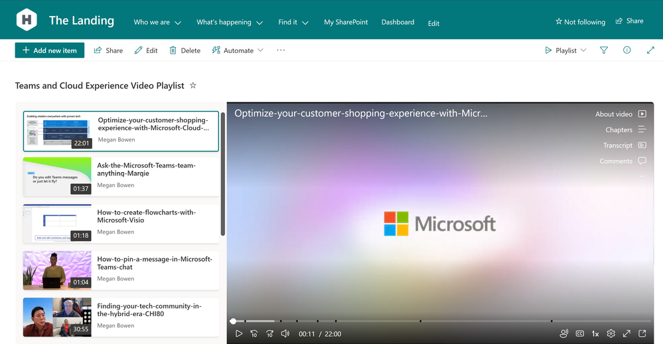Expand the Automate dropdown
Viewport: 663px width, 344px height.
(238, 50)
